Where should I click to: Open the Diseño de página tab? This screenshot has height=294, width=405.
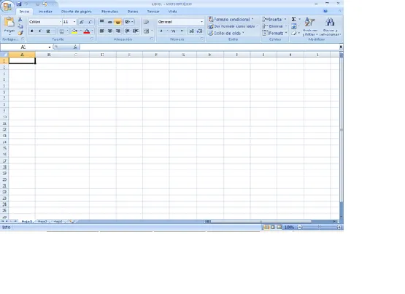coord(76,12)
